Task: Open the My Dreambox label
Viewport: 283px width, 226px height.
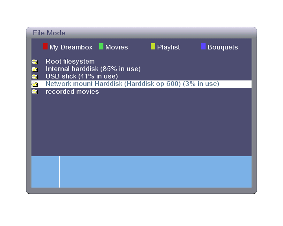Action: [71, 47]
